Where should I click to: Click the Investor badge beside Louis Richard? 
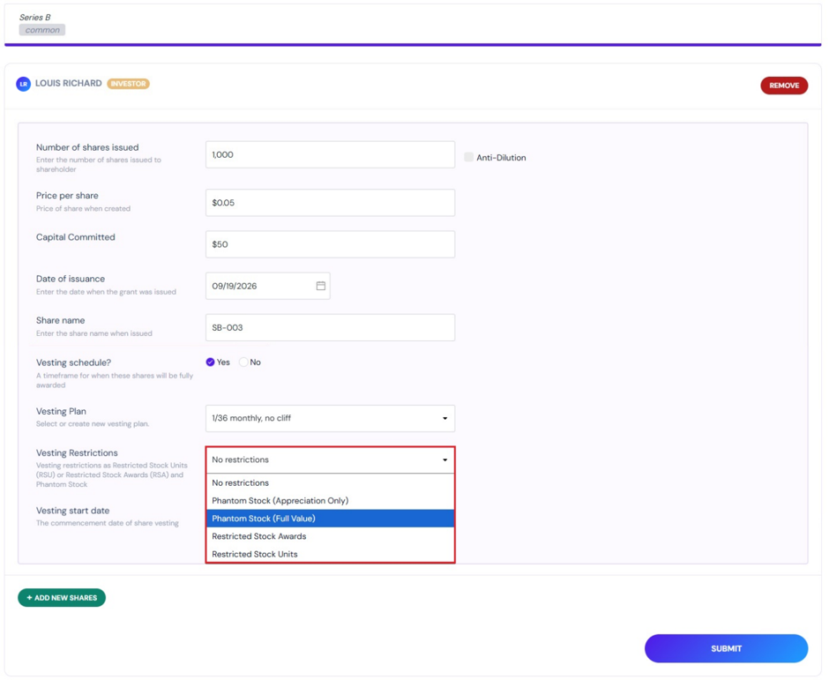tap(129, 84)
